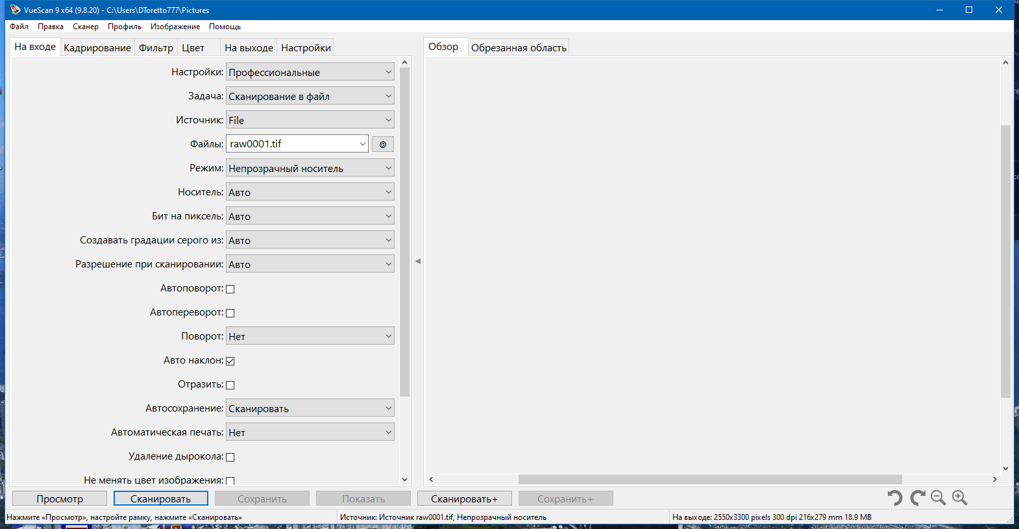1019x529 pixels.
Task: Click preview horizontal scrollbar thumb
Action: tap(710, 479)
